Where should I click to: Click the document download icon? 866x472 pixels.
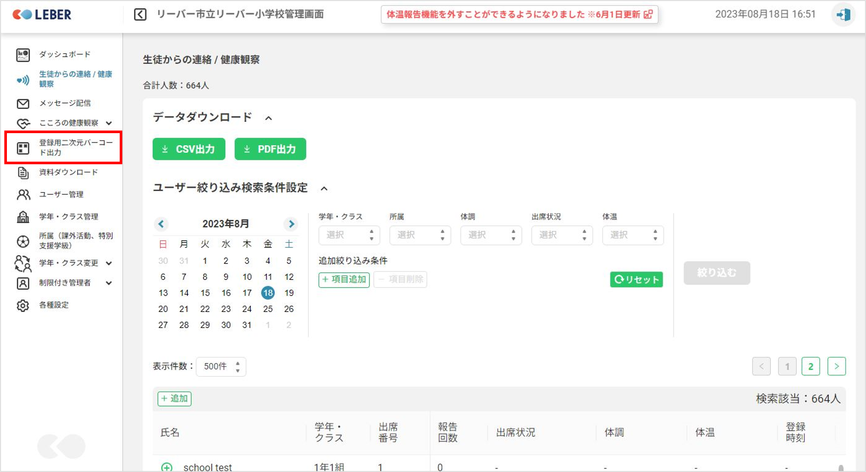(x=23, y=172)
